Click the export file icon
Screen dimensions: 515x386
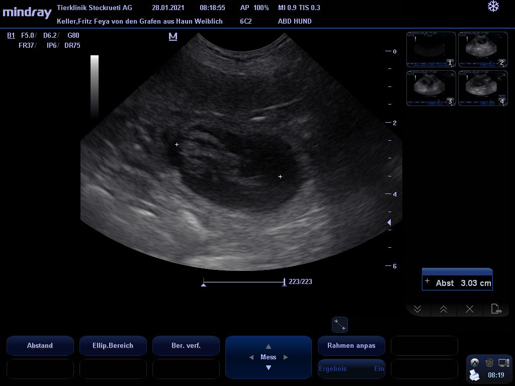[496, 309]
